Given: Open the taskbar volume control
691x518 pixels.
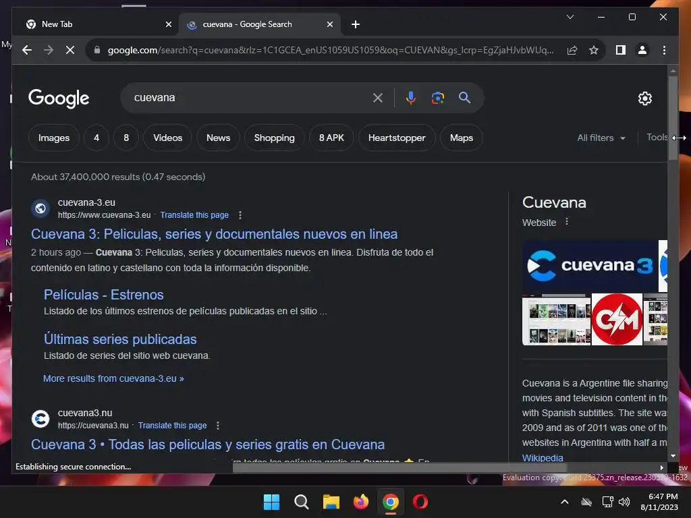Looking at the screenshot, I should 624,502.
